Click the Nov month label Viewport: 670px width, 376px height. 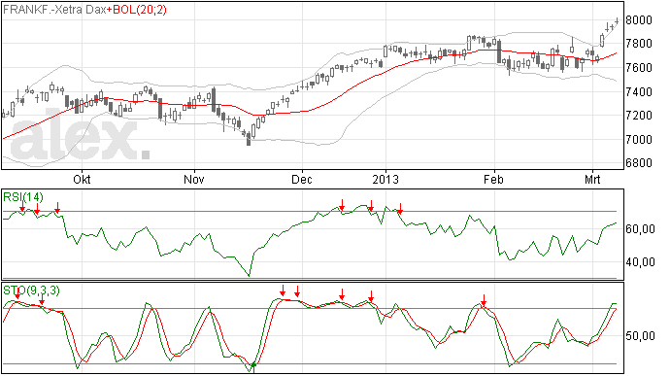pyautogui.click(x=194, y=179)
